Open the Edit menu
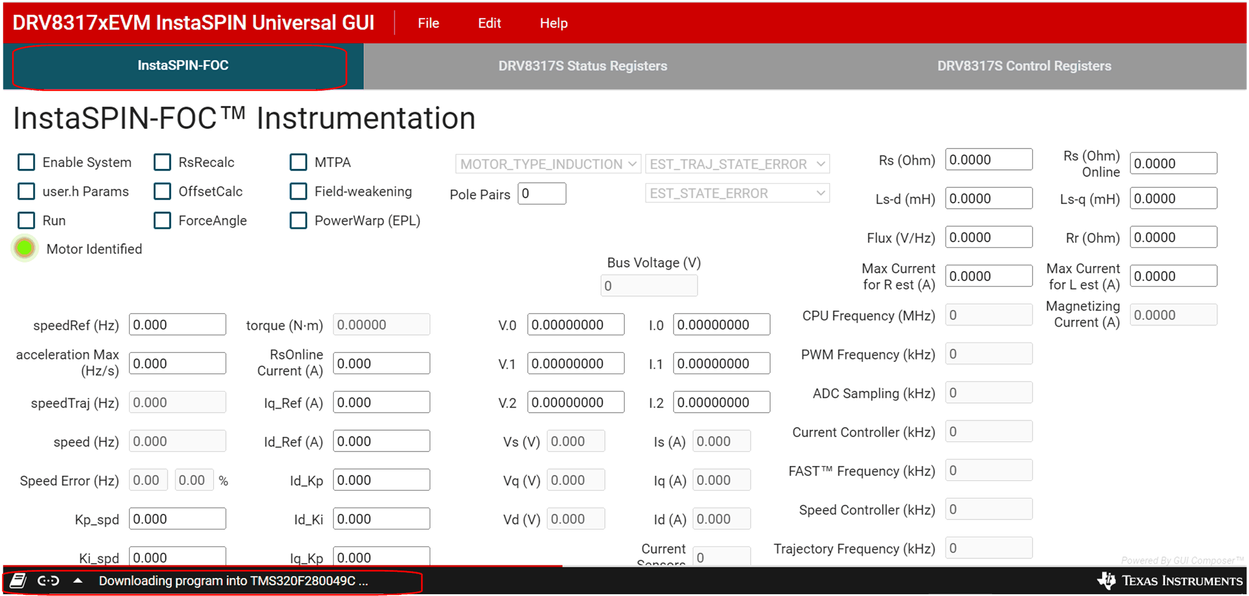This screenshot has width=1249, height=596. pyautogui.click(x=489, y=23)
